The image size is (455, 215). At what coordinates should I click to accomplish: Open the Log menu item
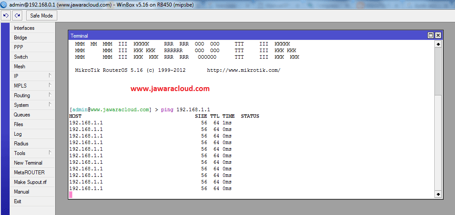click(x=32, y=134)
